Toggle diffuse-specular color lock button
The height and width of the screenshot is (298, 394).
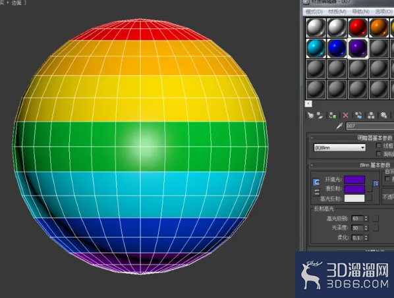pos(317,192)
